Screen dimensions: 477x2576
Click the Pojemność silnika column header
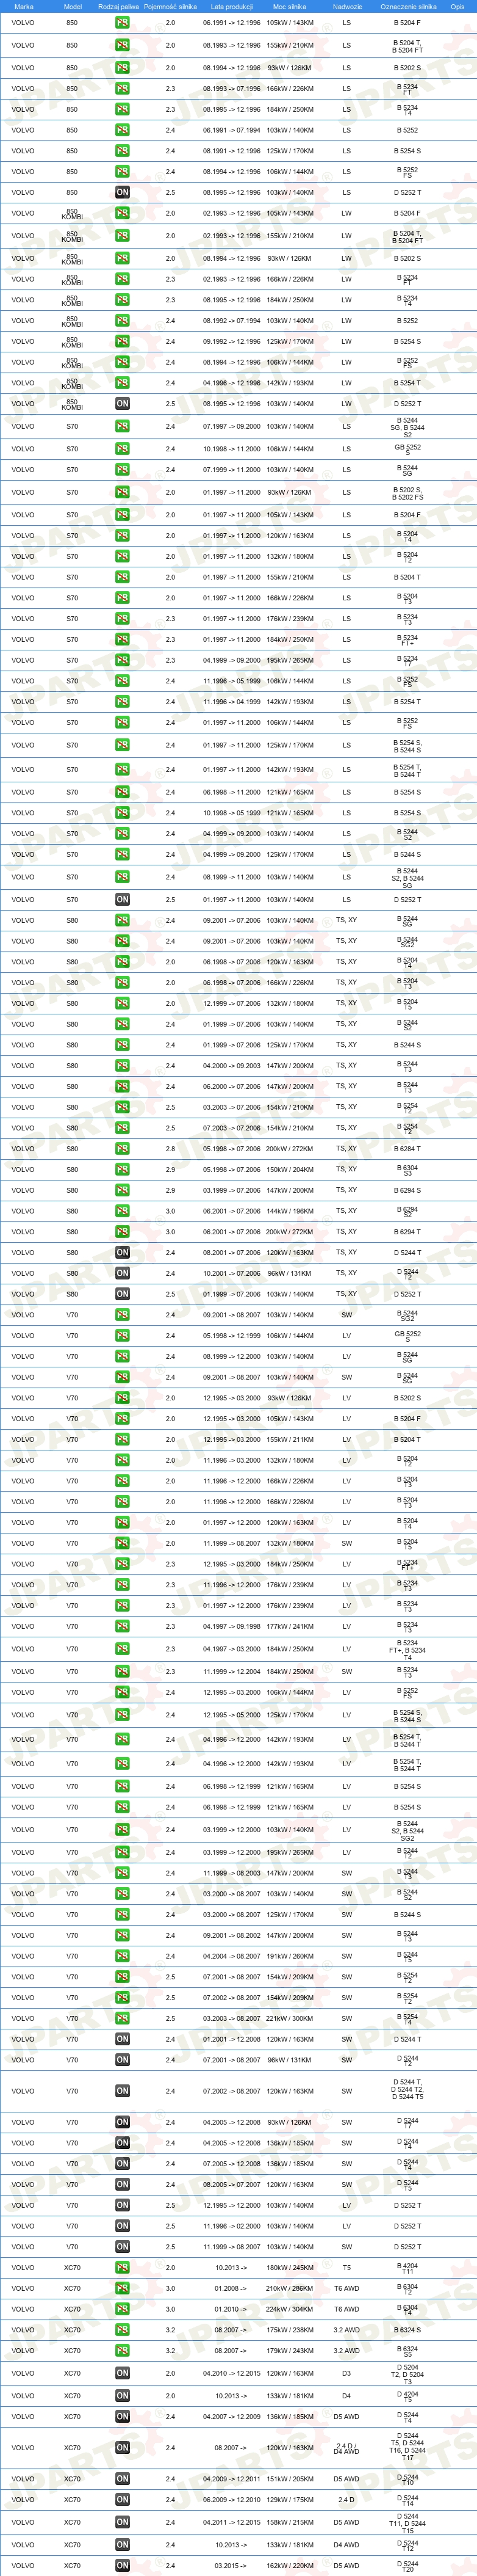tap(170, 6)
